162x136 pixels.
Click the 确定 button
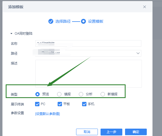click(x=136, y=132)
